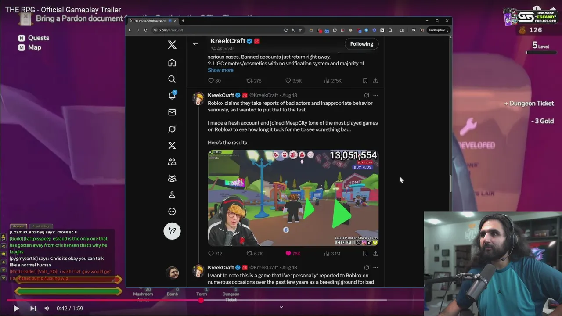
Task: Open Explore search in the X sidebar
Action: coord(172,79)
